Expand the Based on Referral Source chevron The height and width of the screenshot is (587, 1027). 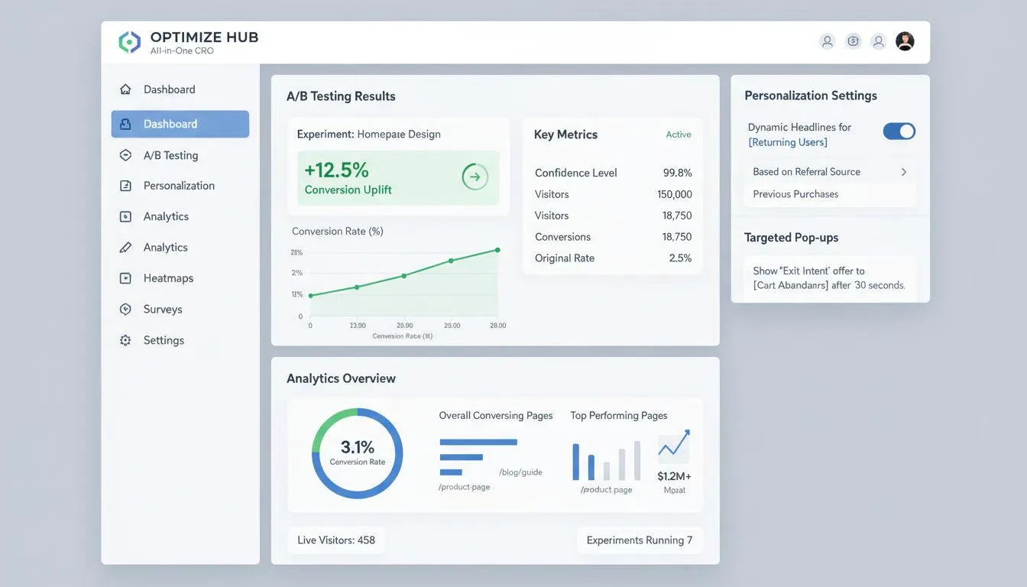pos(904,172)
